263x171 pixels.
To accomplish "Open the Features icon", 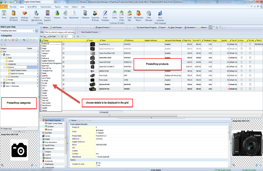I will (57, 15).
